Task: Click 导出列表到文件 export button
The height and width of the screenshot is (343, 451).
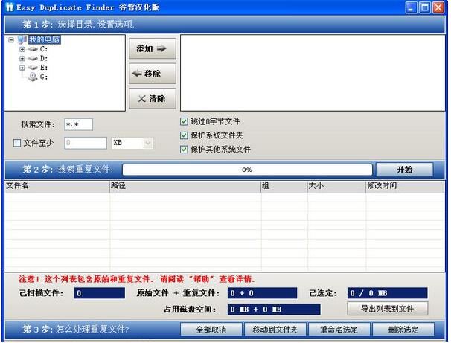Action: [388, 309]
